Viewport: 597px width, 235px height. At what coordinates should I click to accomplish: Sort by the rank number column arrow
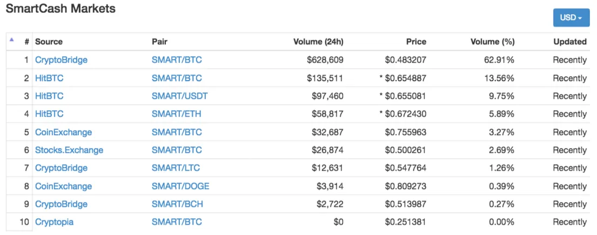click(11, 39)
